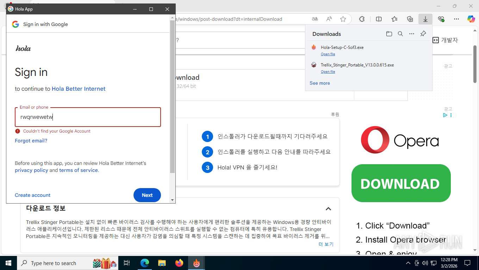479x270 pixels.
Task: Click the green Opera DOWNLOAD button
Action: pos(401,183)
